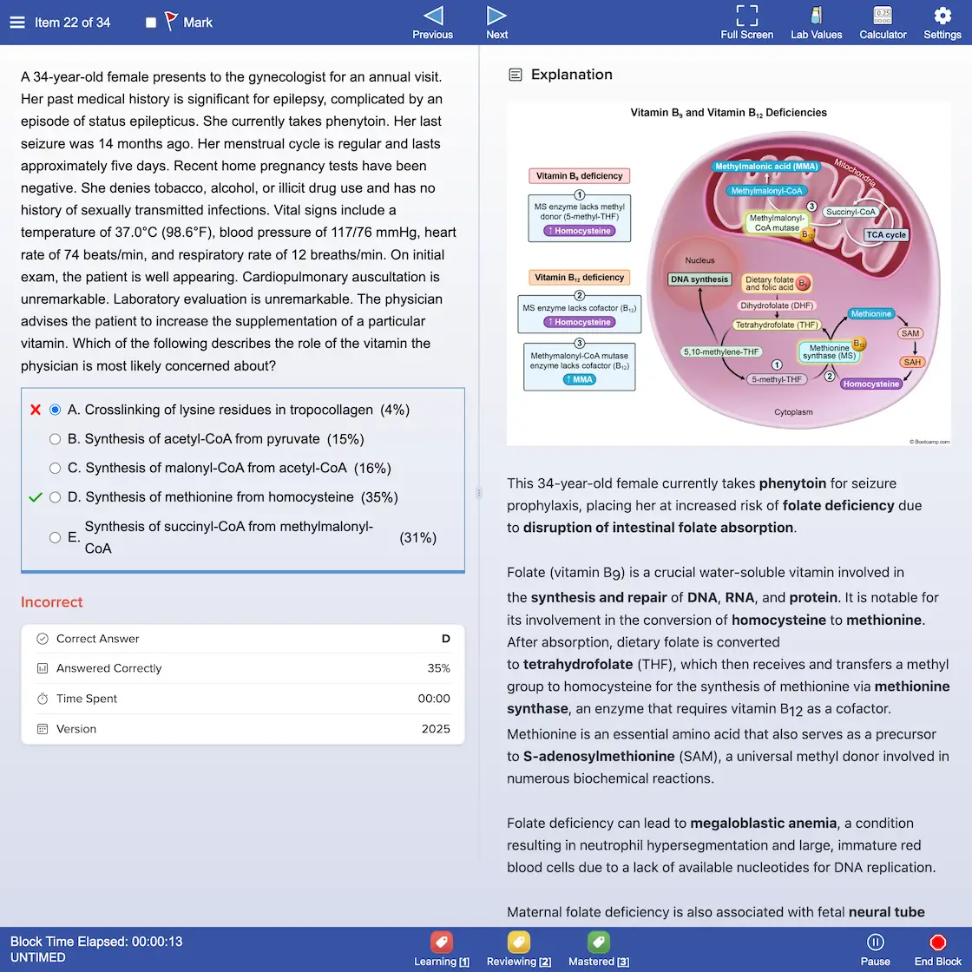Tag question with green Mastered tag

click(599, 949)
